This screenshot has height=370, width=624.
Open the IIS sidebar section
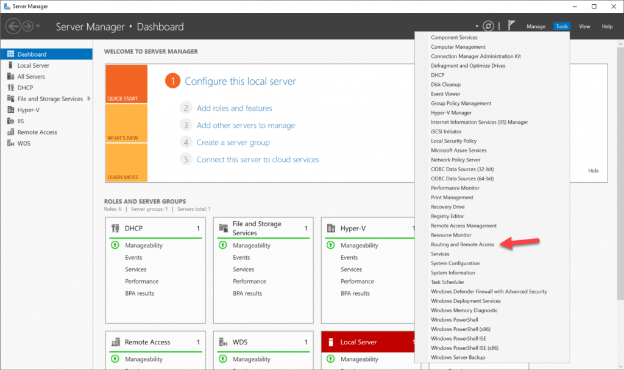click(18, 121)
